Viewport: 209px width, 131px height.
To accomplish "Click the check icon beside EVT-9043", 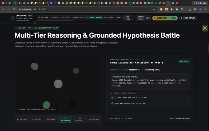I will [x=112, y=97].
